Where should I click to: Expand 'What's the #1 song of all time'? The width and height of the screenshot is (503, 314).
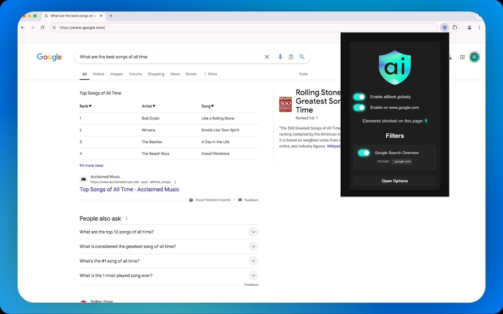(x=253, y=261)
